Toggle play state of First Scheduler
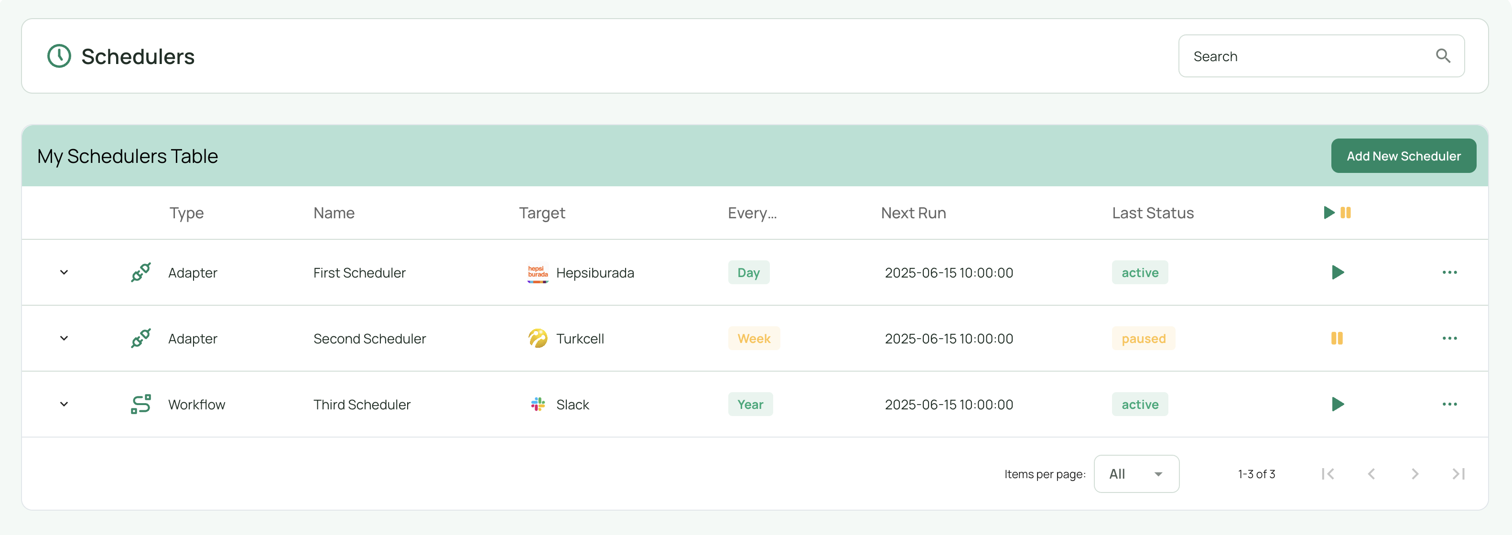This screenshot has width=1512, height=535. 1338,272
